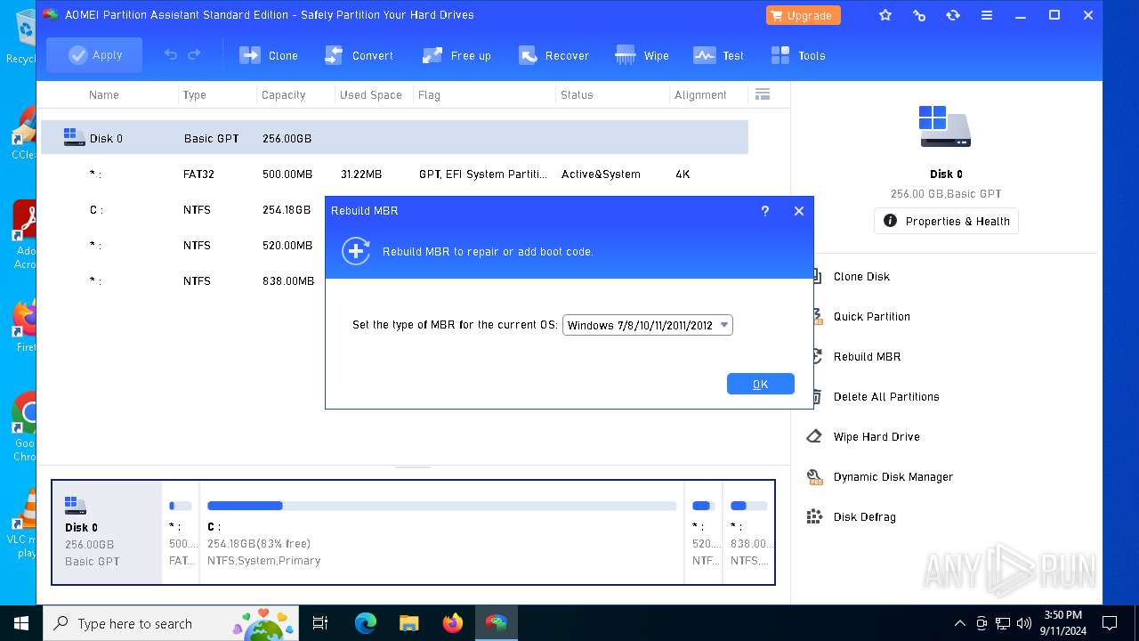
Task: Click Rebuild MBR in side panel
Action: pyautogui.click(x=867, y=356)
